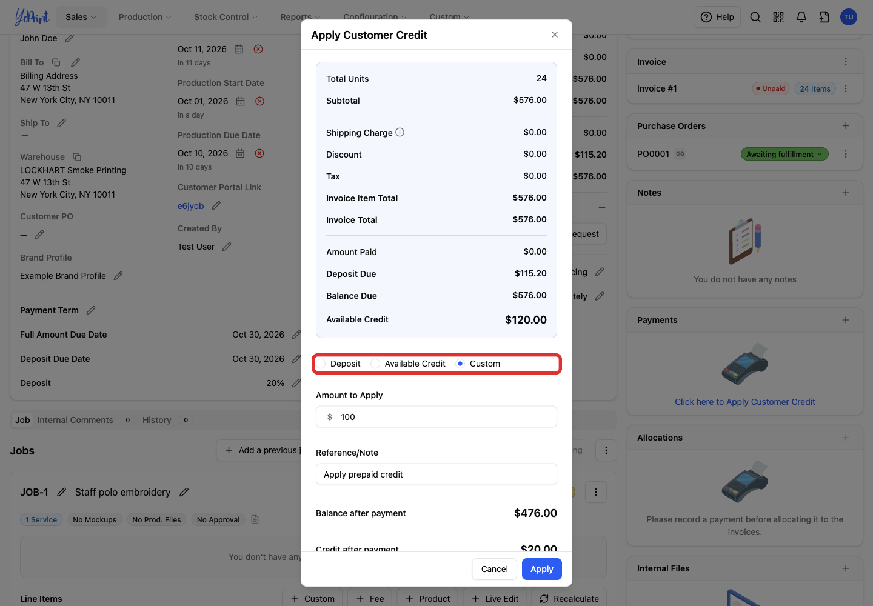Add a new Purchase Order

click(846, 126)
